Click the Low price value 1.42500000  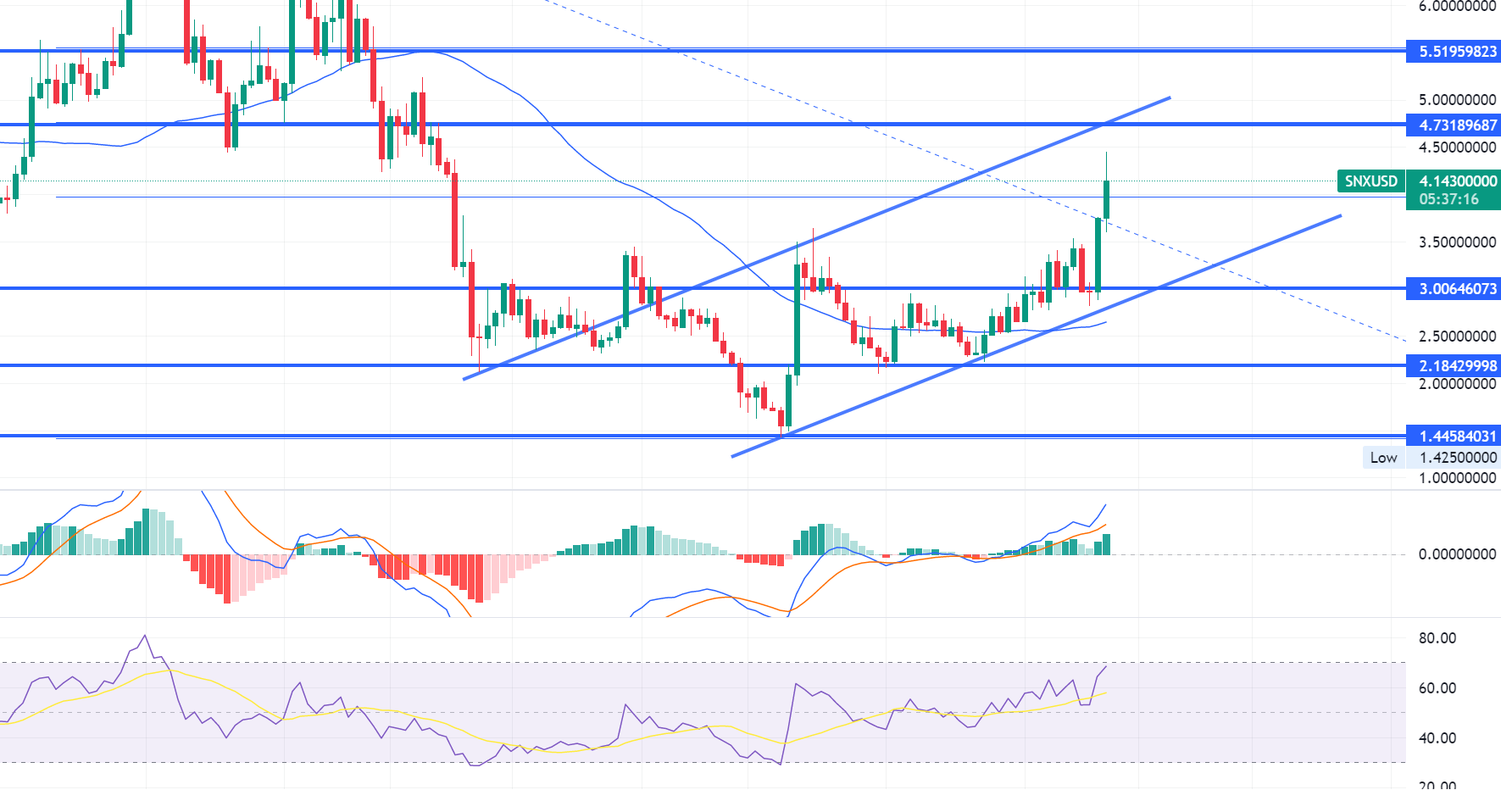click(x=1458, y=458)
